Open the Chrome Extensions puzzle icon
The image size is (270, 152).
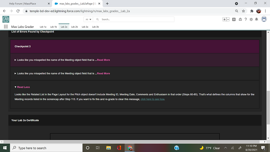(252, 11)
